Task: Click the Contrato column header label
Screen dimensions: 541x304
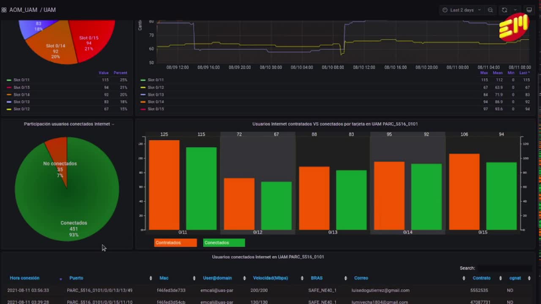Action: point(481,278)
